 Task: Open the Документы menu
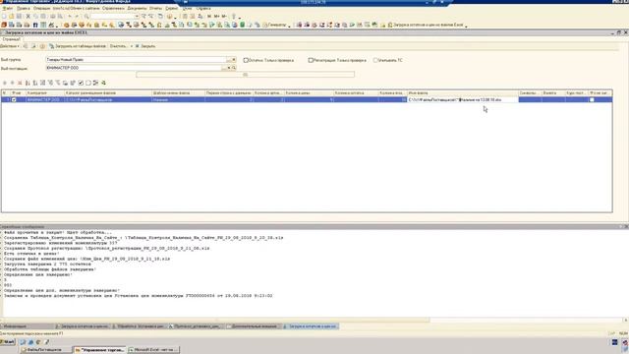click(137, 8)
